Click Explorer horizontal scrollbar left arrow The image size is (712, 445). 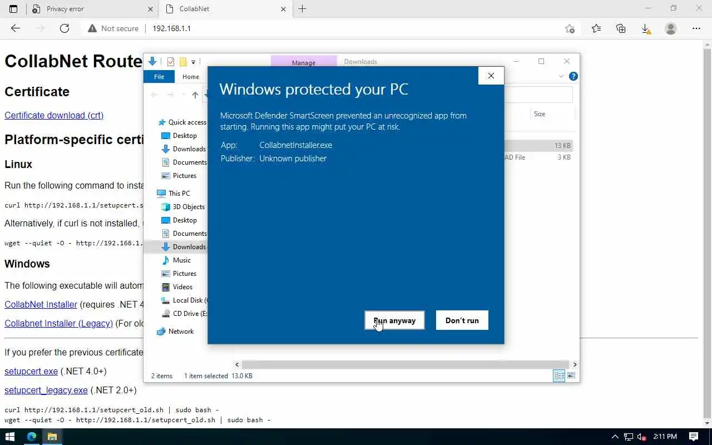click(237, 364)
